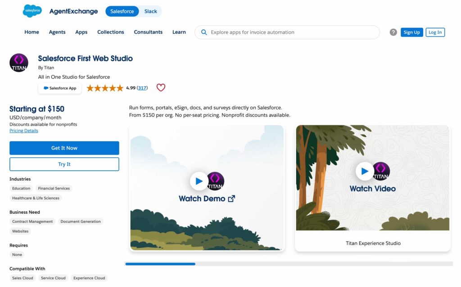Open the Pricing Details link

pyautogui.click(x=24, y=131)
